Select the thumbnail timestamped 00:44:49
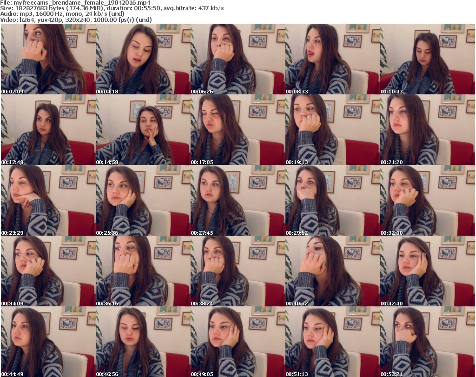Image resolution: width=476 pixels, height=377 pixels. coord(48,342)
